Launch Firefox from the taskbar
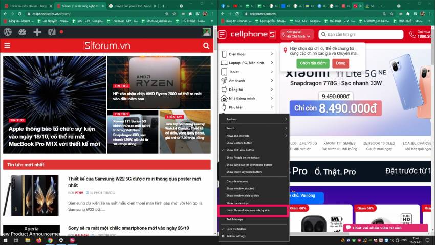Viewport: 435px width, 245px height. point(39,240)
